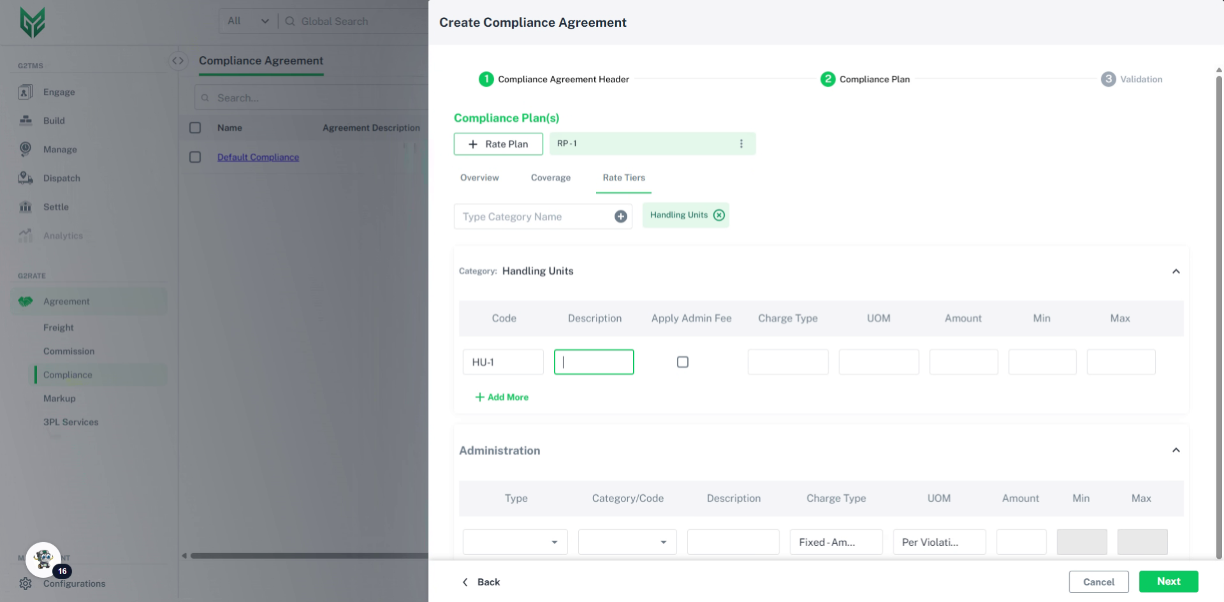The image size is (1224, 602).
Task: Click the Description field for HU-1 row
Action: coord(594,362)
